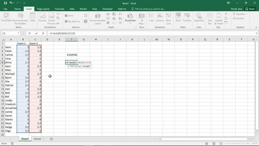Expand the Name Box dropdown

[x=18, y=33]
